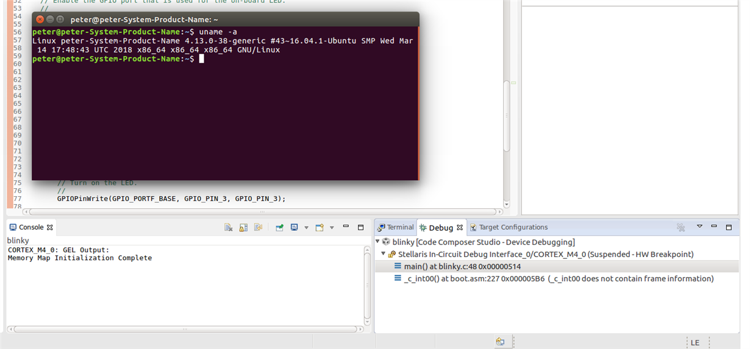Click the terminal prompt cursor line
750x349 pixels.
[x=118, y=59]
